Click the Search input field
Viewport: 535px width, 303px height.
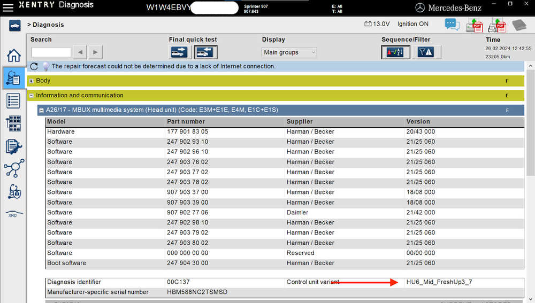pyautogui.click(x=51, y=52)
